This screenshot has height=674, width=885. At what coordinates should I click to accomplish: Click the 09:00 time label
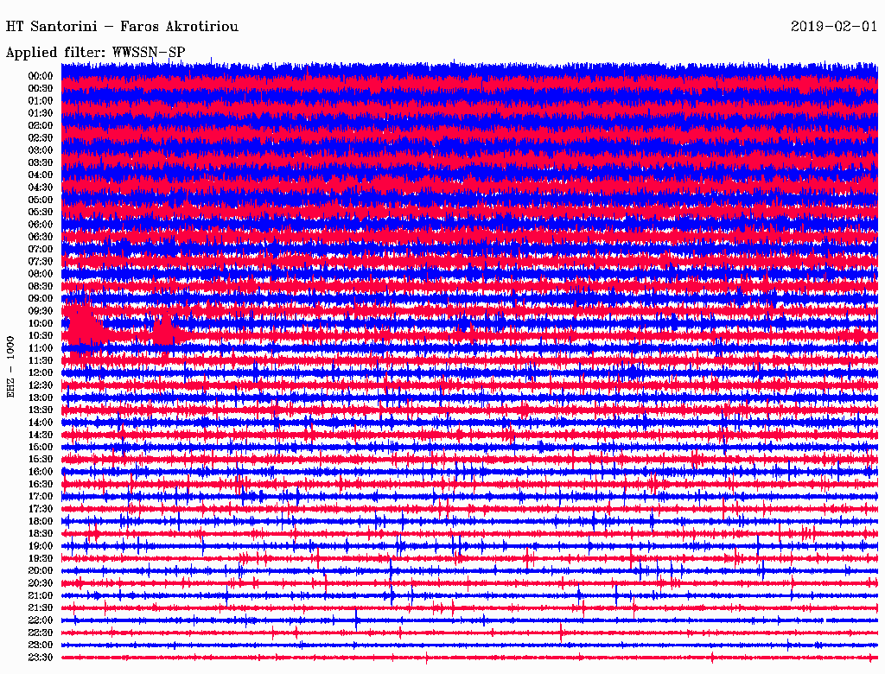point(41,299)
